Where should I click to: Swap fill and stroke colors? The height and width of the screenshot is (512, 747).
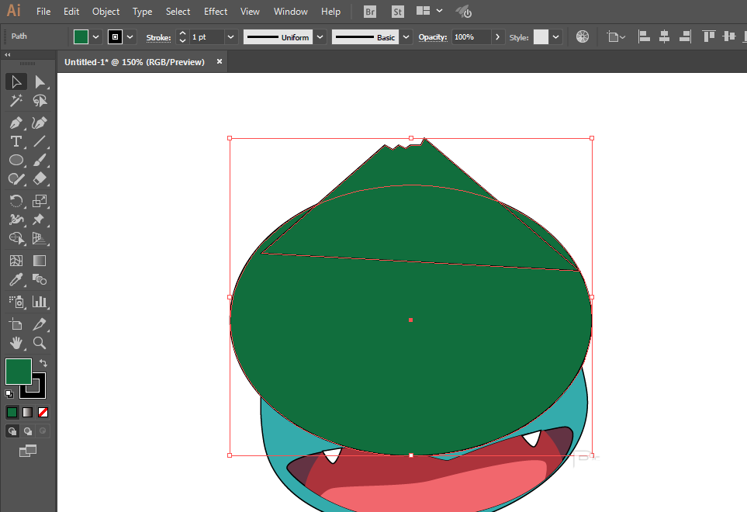43,363
